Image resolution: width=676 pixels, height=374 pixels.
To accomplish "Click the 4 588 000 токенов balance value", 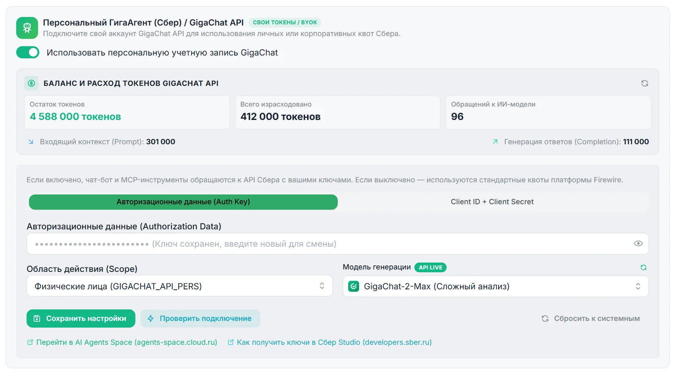I will pyautogui.click(x=75, y=117).
